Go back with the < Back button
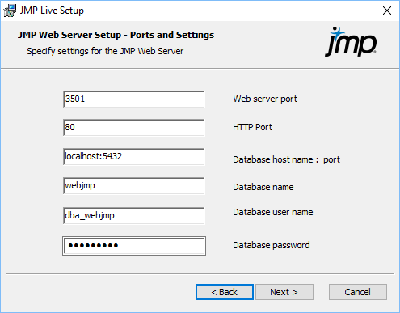Viewport: 400px width, 313px height. [225, 292]
